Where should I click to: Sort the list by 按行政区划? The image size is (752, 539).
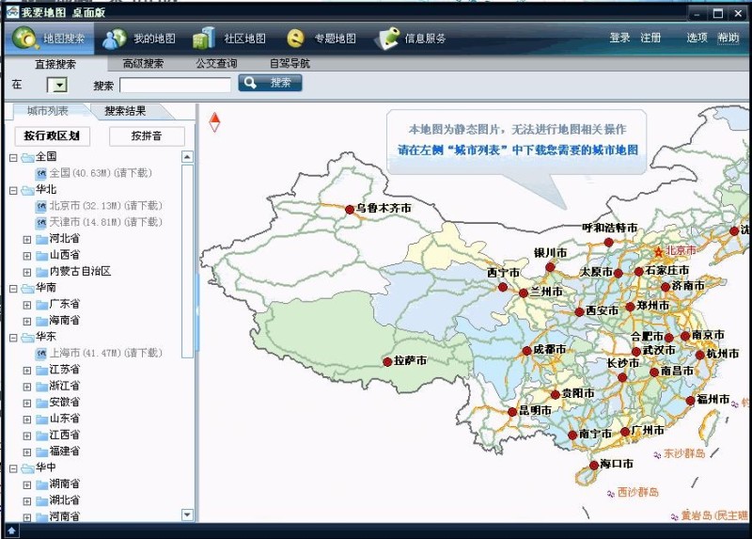tap(52, 135)
